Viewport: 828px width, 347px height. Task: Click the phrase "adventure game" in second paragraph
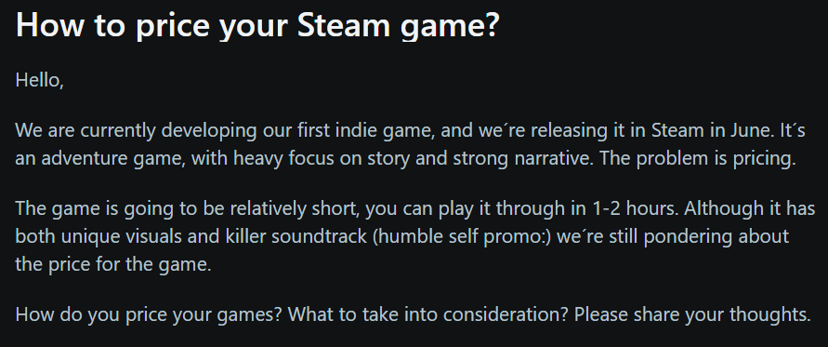click(x=113, y=158)
